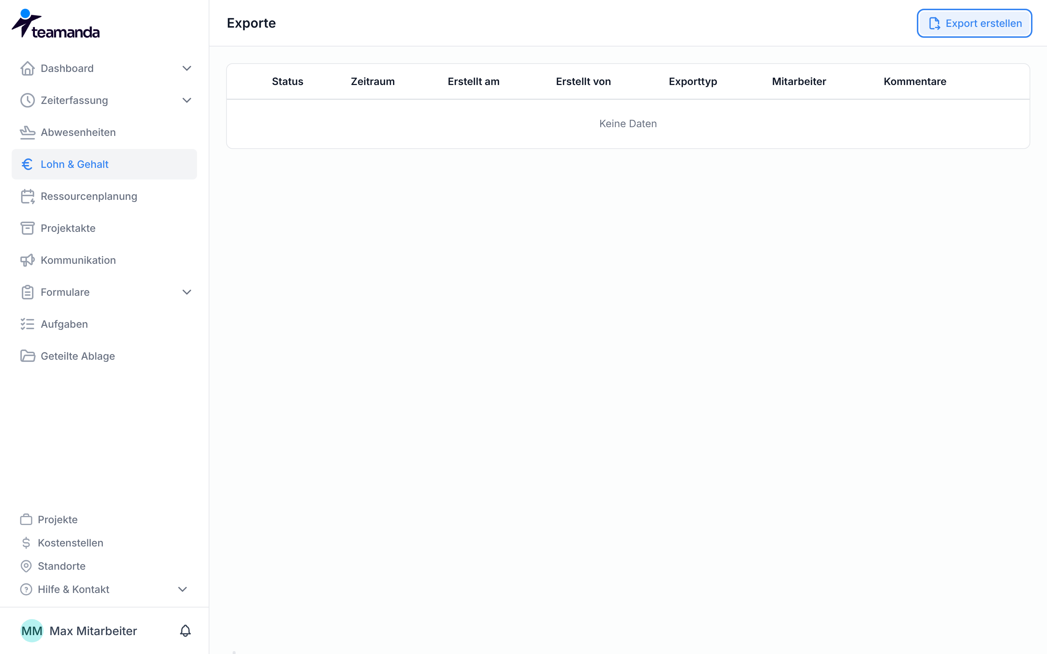Go to the Kommunikation menu item

[x=104, y=261]
